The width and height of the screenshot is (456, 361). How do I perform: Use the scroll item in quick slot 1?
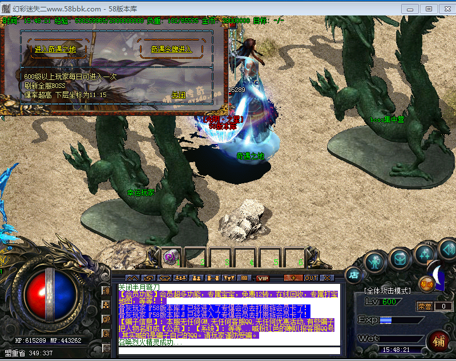coord(171,257)
